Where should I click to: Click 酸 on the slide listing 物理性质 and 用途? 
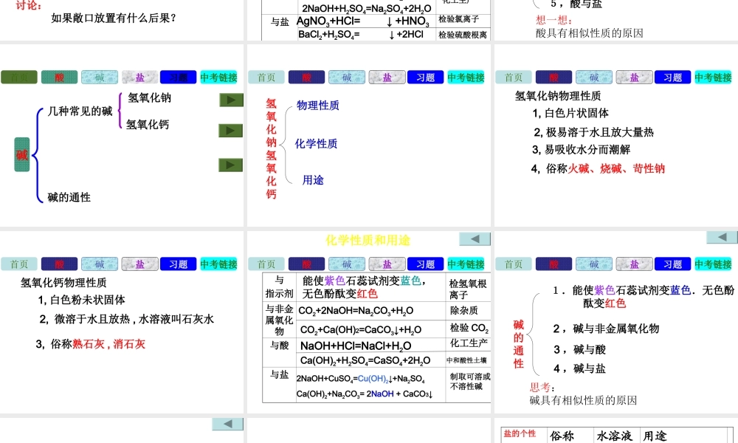pyautogui.click(x=306, y=78)
